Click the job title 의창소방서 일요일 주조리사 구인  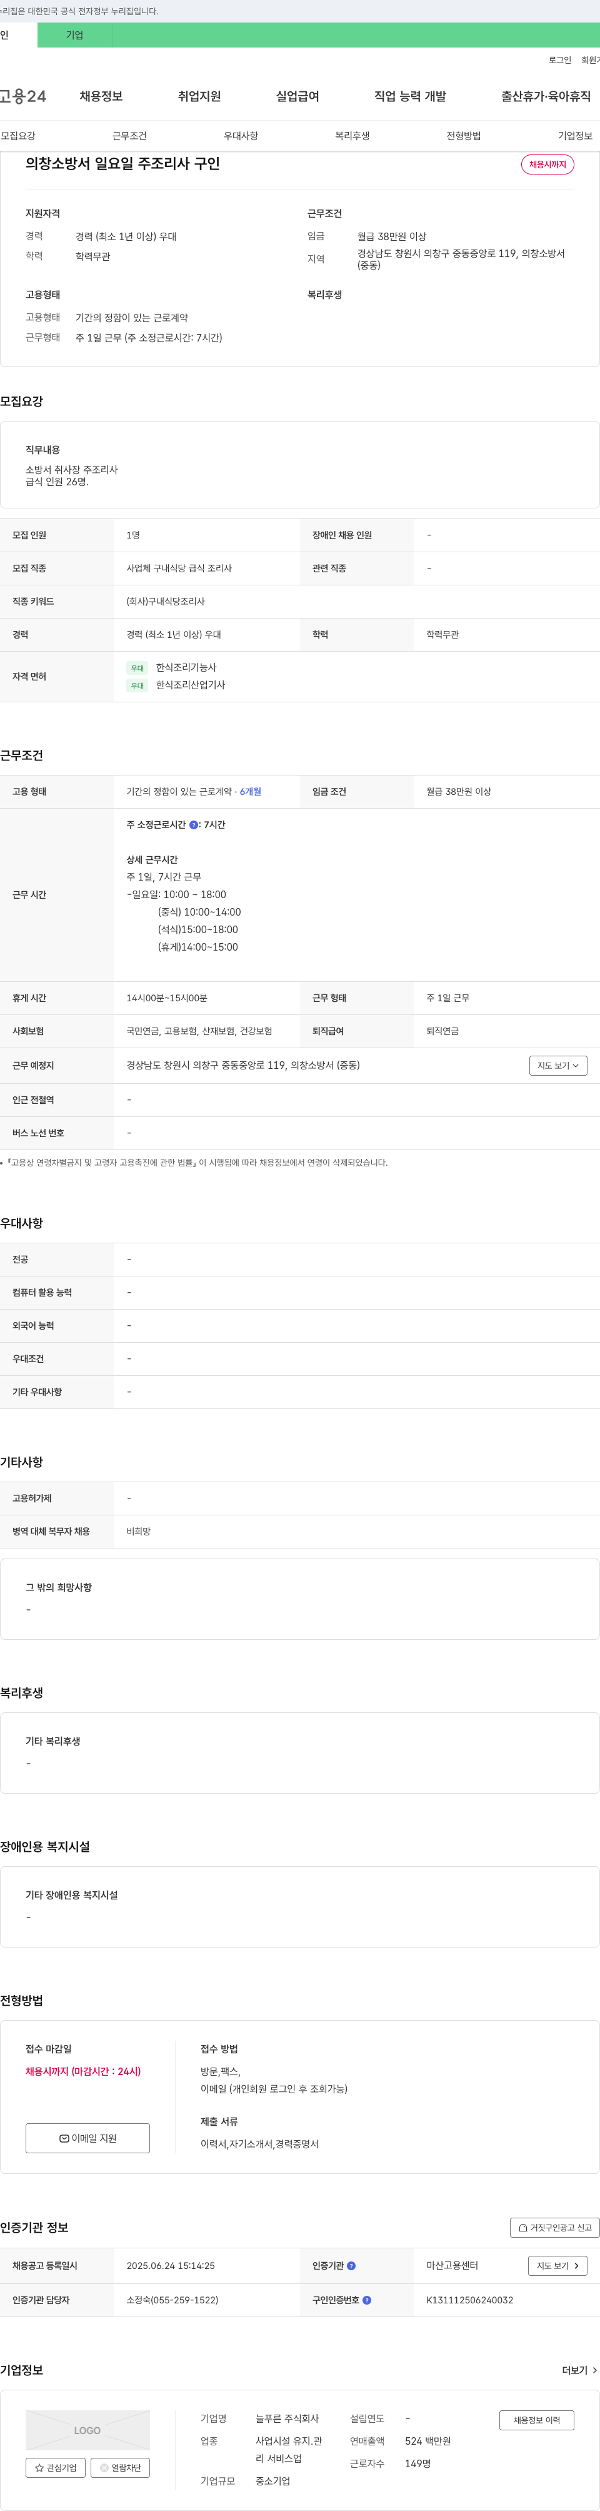(x=122, y=164)
